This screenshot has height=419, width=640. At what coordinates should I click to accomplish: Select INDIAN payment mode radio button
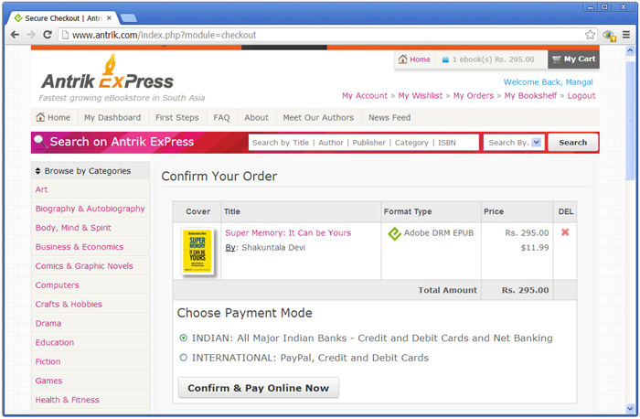183,338
